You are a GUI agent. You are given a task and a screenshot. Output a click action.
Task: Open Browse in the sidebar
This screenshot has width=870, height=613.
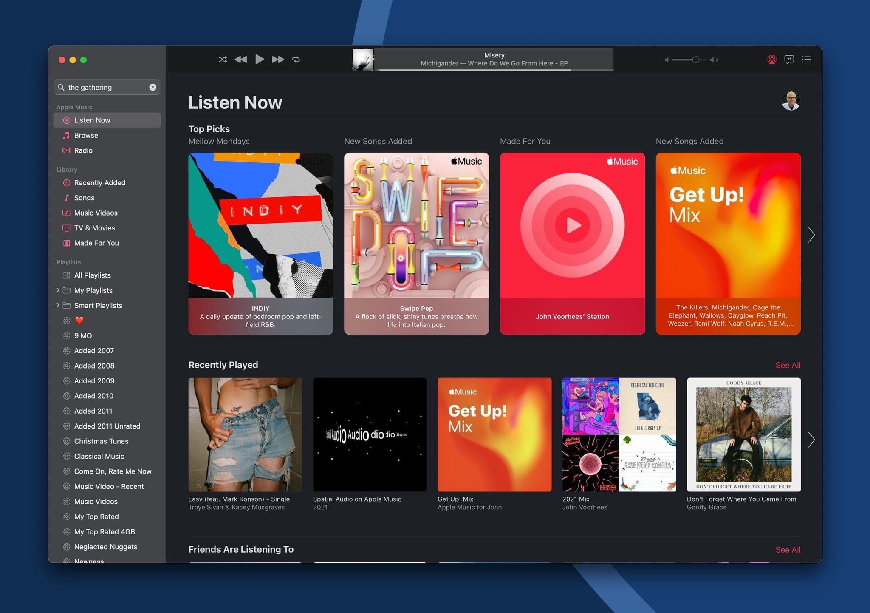coord(107,135)
